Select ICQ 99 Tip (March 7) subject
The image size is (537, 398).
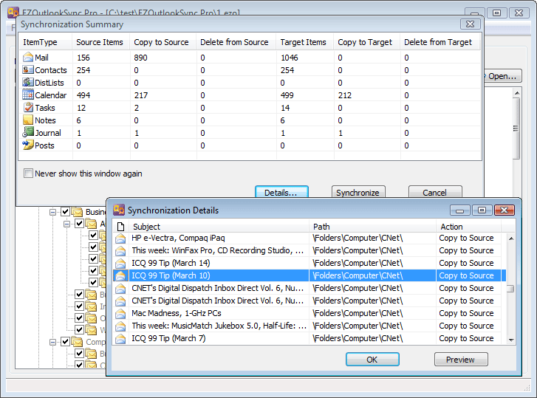tap(168, 338)
